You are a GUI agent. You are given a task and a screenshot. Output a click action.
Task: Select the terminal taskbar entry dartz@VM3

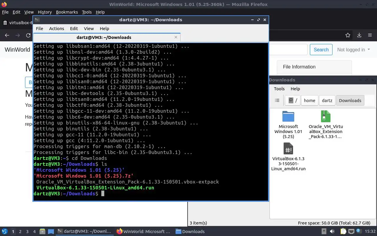click(84, 232)
